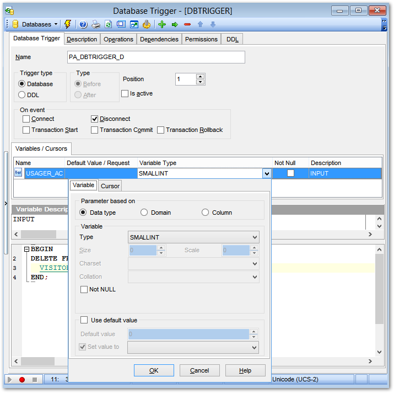The image size is (394, 393).
Task: Click the green right arrow toolbar icon
Action: click(x=175, y=24)
